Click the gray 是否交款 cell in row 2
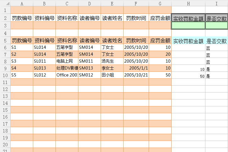Screen dimensions: 228x152 pyautogui.click(x=216, y=18)
